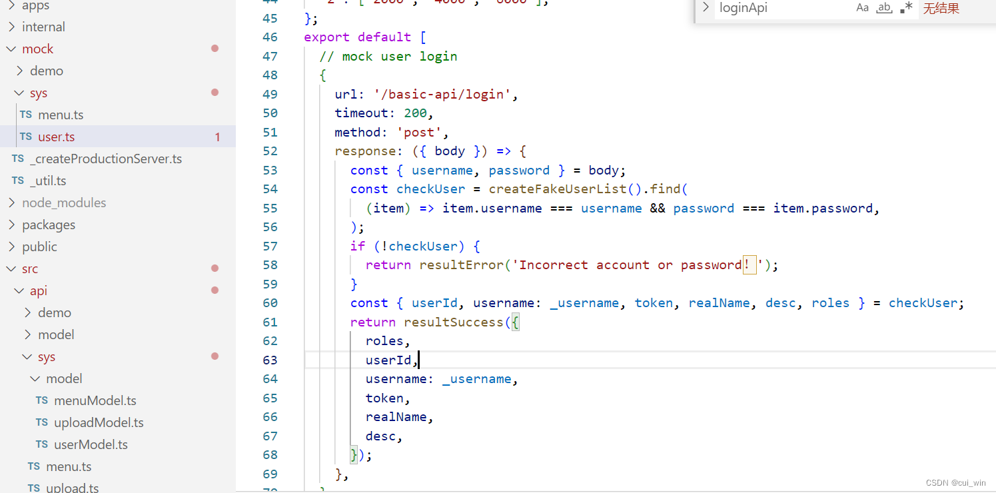Image resolution: width=996 pixels, height=493 pixels.
Task: Expand the model folder under api
Action: [27, 334]
